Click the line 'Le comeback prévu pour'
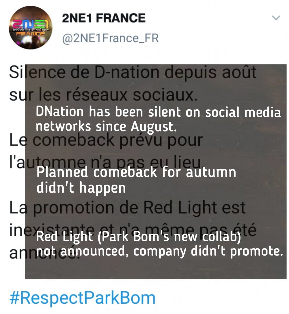Image resolution: width=289 pixels, height=314 pixels. pos(106,140)
